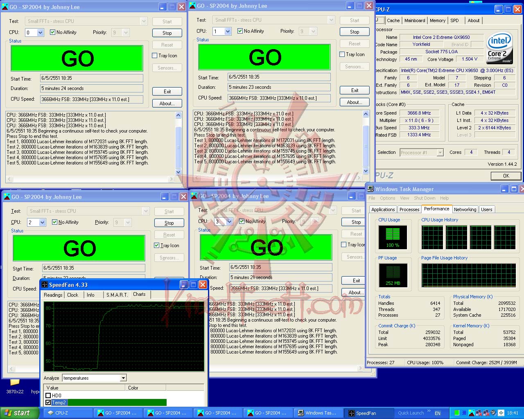Switch to the Readings tab in SpeedFan
The width and height of the screenshot is (524, 419).
click(53, 295)
